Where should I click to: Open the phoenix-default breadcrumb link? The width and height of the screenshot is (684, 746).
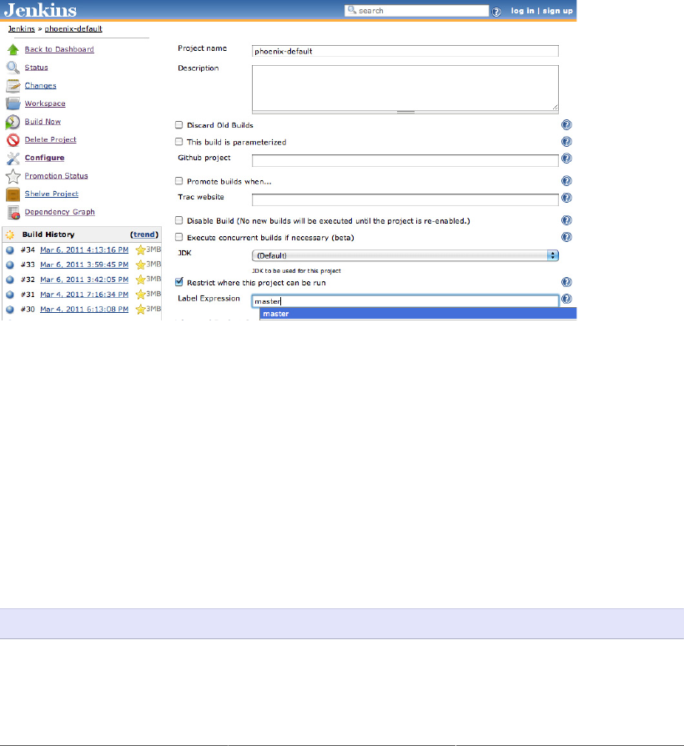pyautogui.click(x=73, y=28)
